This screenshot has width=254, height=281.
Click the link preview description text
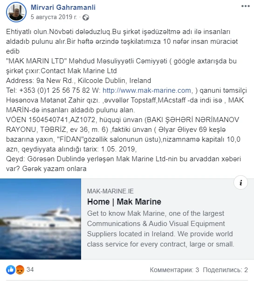pyautogui.click(x=161, y=229)
